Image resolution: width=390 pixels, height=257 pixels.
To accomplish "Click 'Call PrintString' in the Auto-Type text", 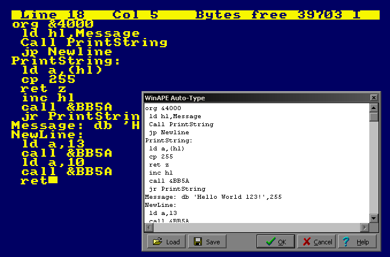I will click(181, 124).
